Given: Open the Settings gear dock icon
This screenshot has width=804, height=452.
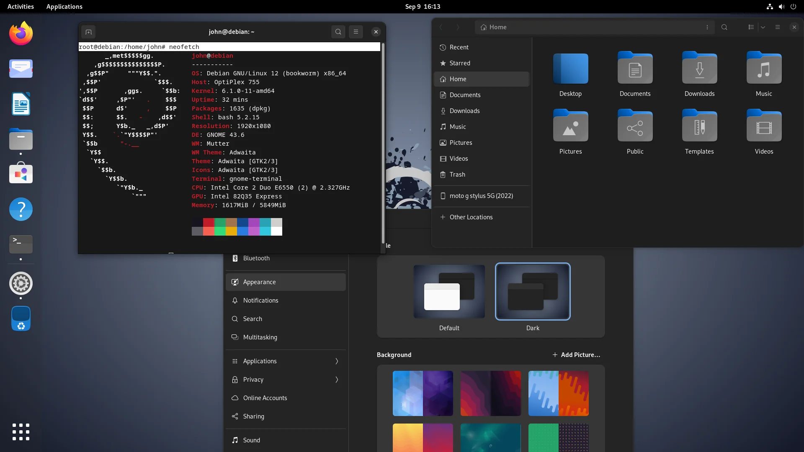Looking at the screenshot, I should pyautogui.click(x=21, y=283).
